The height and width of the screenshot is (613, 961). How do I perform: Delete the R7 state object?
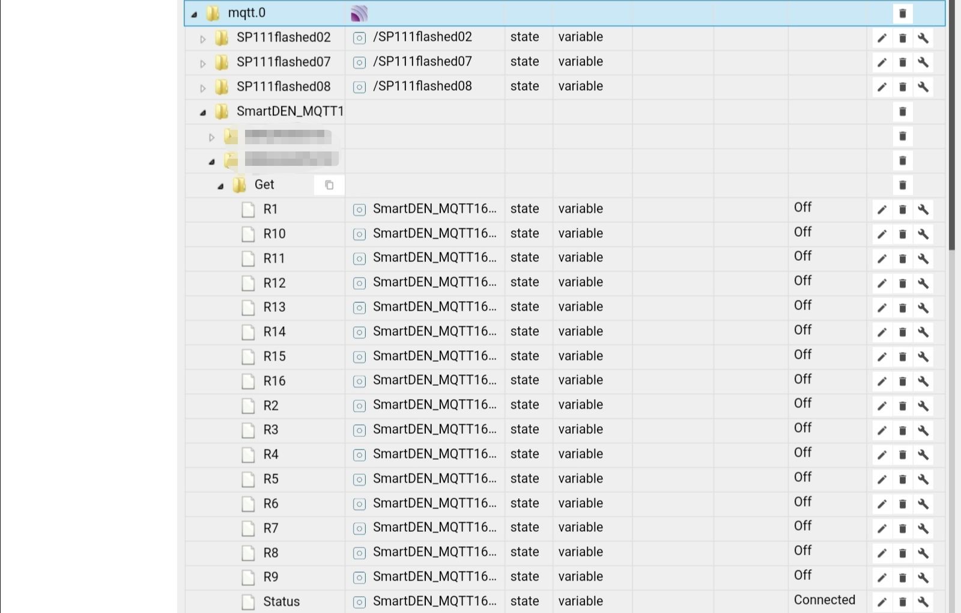point(902,528)
